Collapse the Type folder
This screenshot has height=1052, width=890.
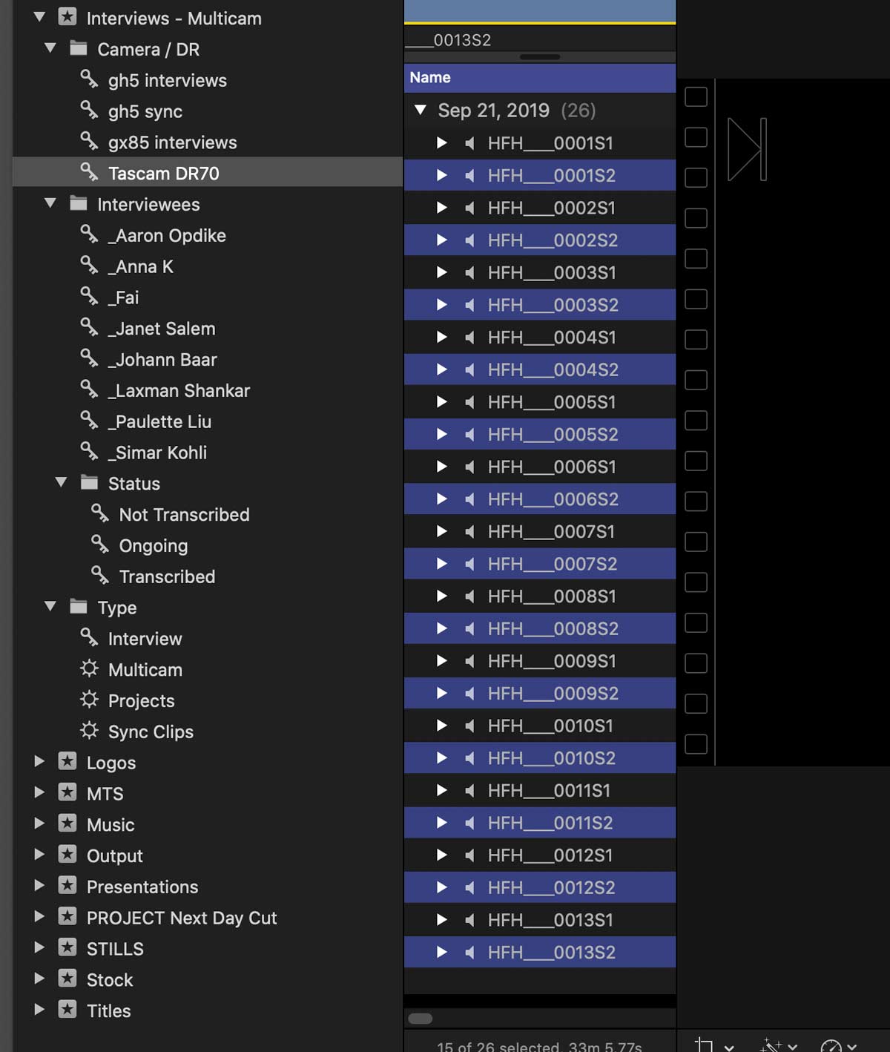coord(50,606)
